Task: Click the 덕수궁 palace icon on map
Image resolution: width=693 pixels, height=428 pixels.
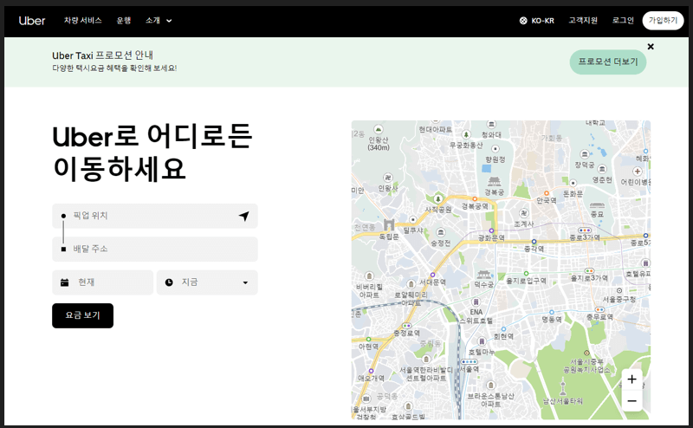Action: pyautogui.click(x=484, y=275)
